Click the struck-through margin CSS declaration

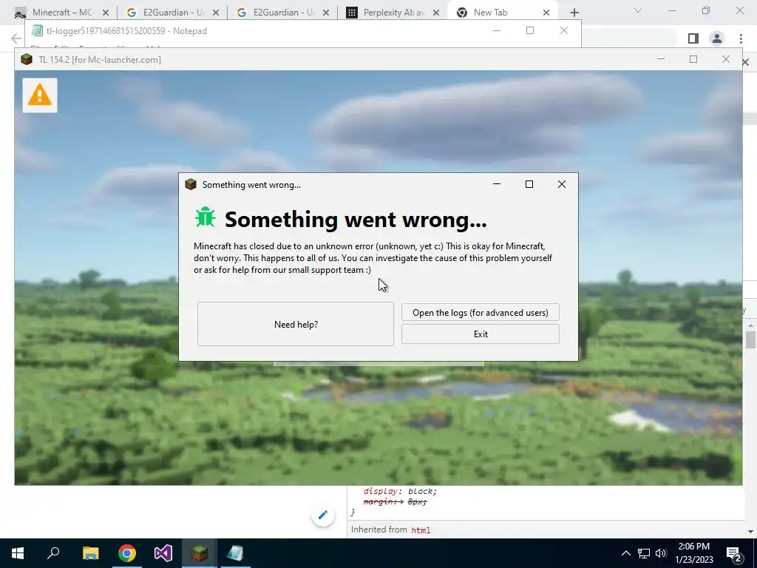395,501
